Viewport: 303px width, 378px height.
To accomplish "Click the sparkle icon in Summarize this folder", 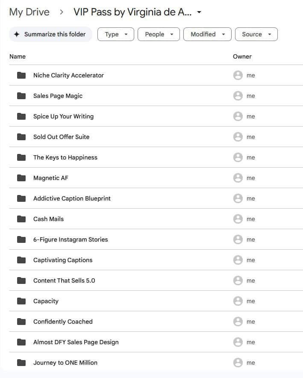I will [x=17, y=34].
